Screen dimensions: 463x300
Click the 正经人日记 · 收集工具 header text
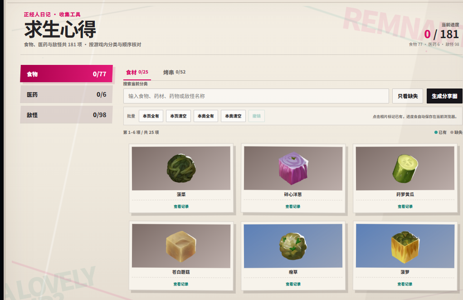pyautogui.click(x=52, y=15)
